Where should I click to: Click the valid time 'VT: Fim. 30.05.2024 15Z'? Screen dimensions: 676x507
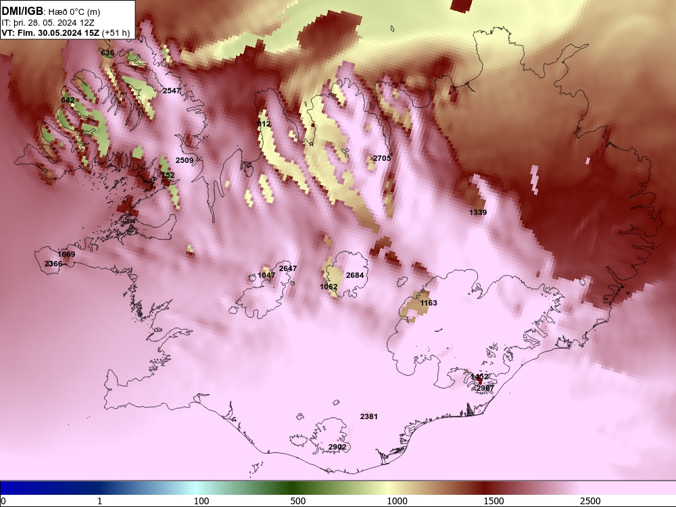[x=51, y=32]
